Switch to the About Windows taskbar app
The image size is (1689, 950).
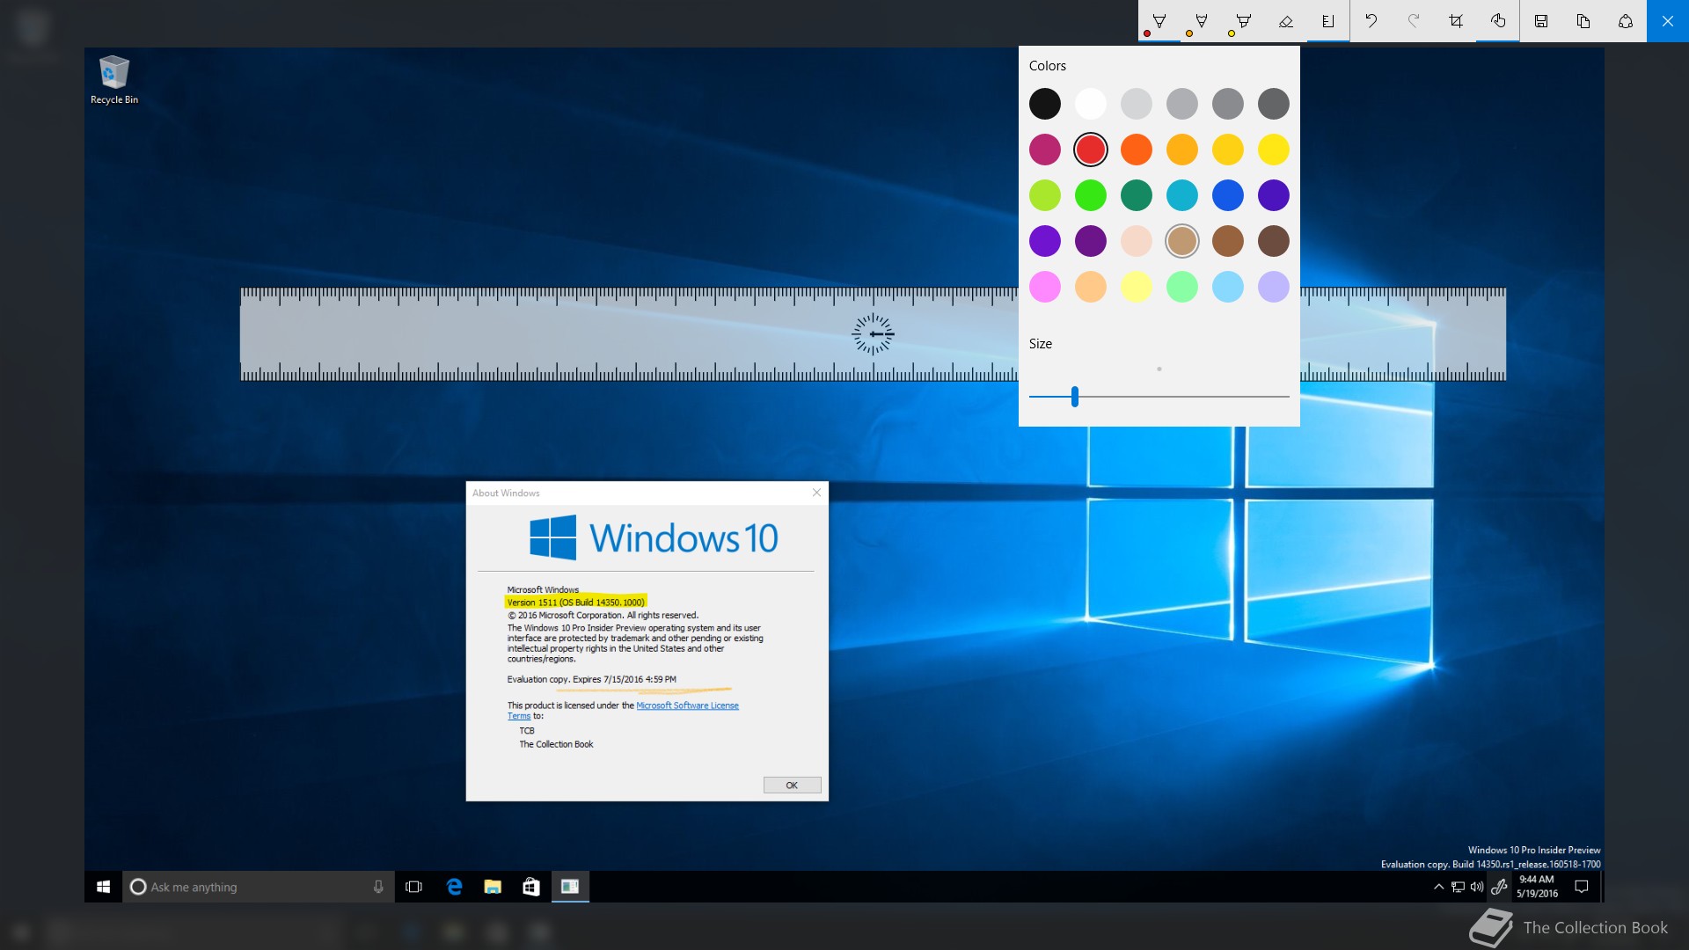pyautogui.click(x=570, y=887)
